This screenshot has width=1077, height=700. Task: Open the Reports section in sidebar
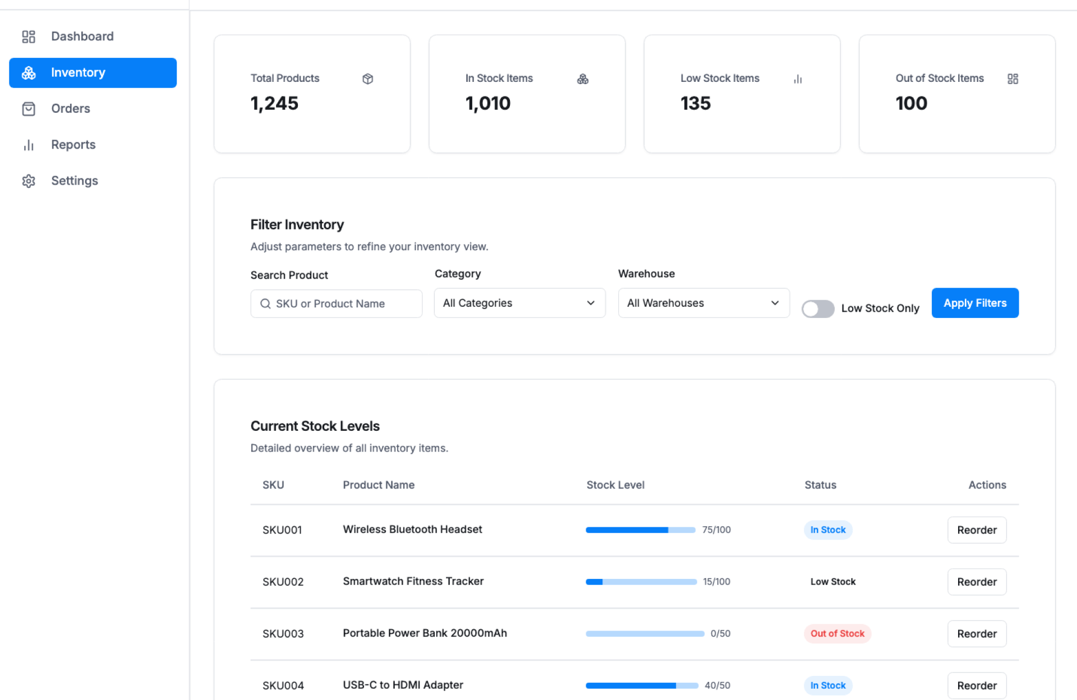coord(73,145)
